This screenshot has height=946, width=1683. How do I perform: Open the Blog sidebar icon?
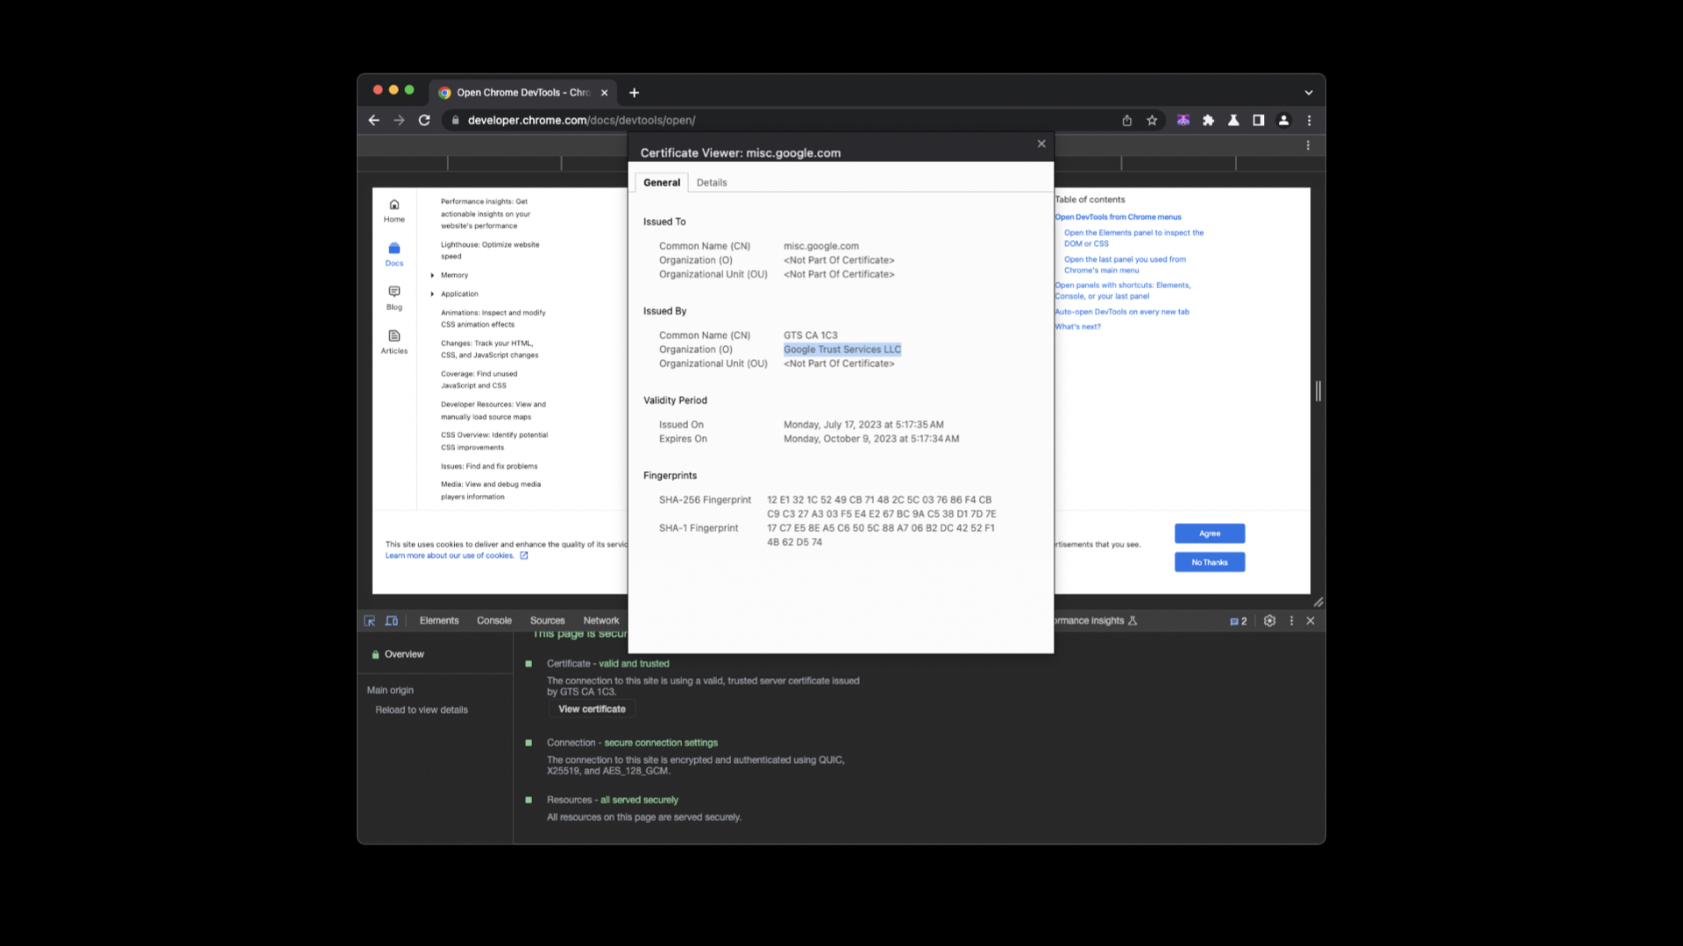pos(394,298)
